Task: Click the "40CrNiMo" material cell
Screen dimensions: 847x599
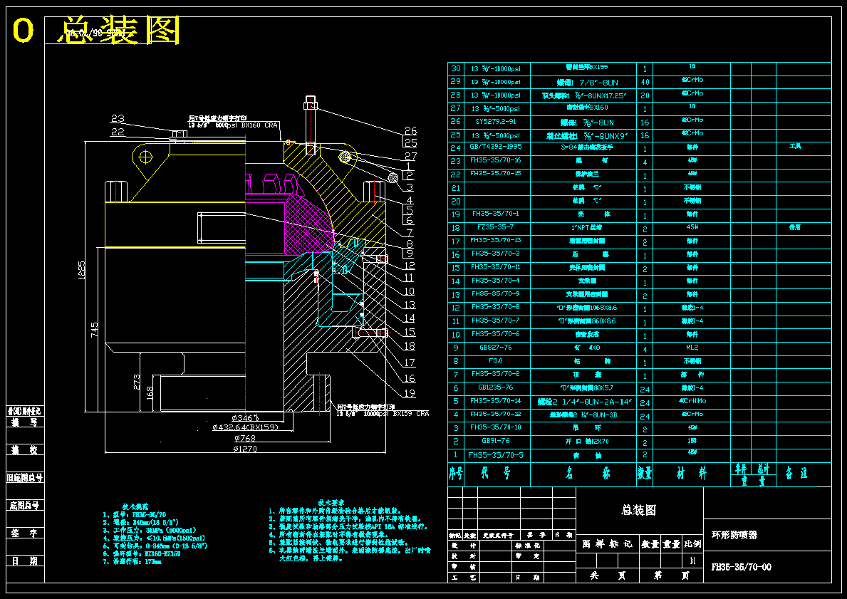Action: pyautogui.click(x=692, y=401)
